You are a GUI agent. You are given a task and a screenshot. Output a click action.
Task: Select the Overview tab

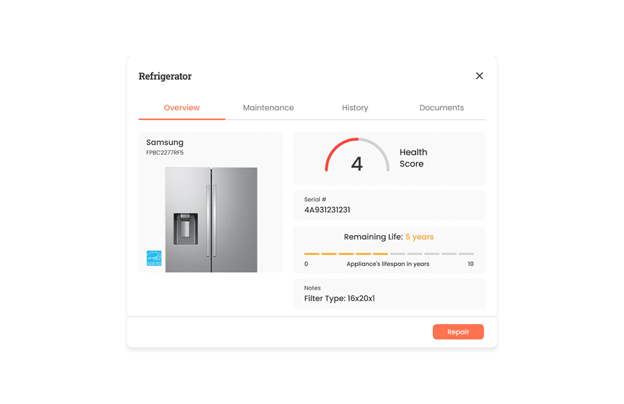point(182,108)
